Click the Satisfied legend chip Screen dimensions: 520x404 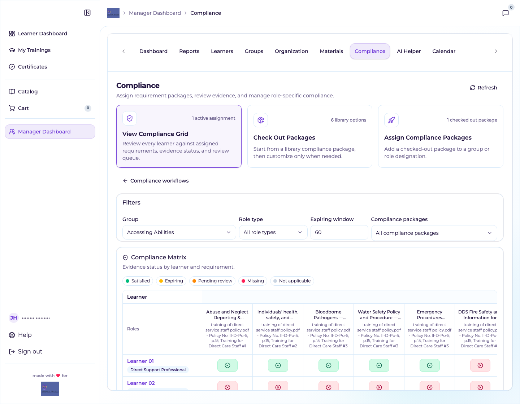point(138,281)
